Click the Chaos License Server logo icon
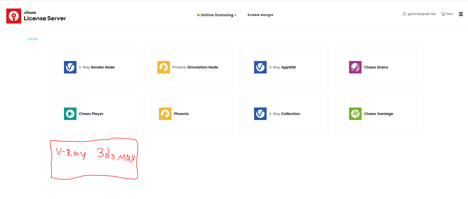Screen dimensions: 468x199 coord(14,16)
